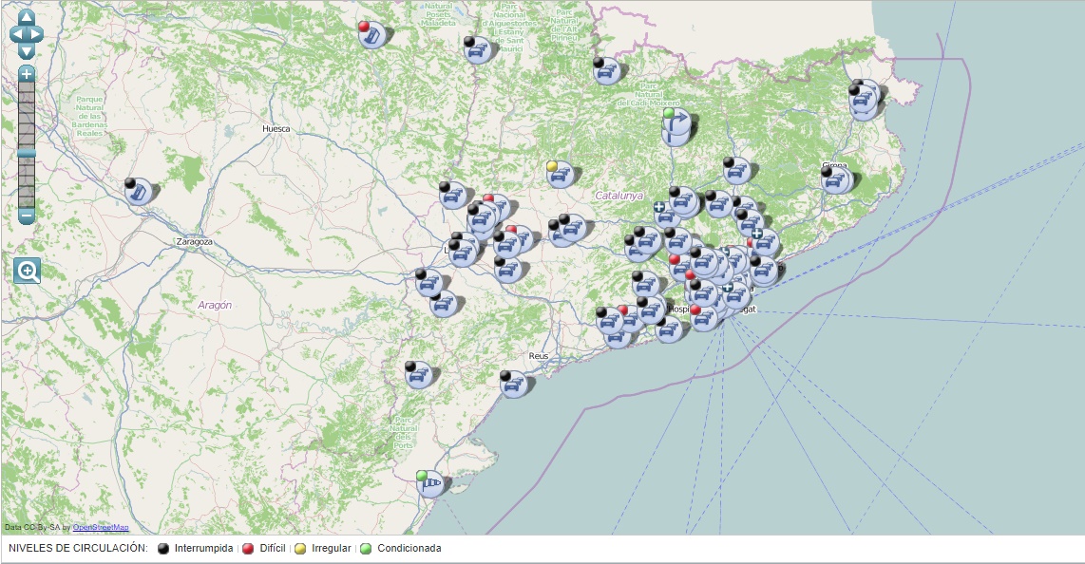Screen dimensions: 1085x564
Task: Open the black marker beside Aigüestortes park label
Action: pyautogui.click(x=478, y=49)
